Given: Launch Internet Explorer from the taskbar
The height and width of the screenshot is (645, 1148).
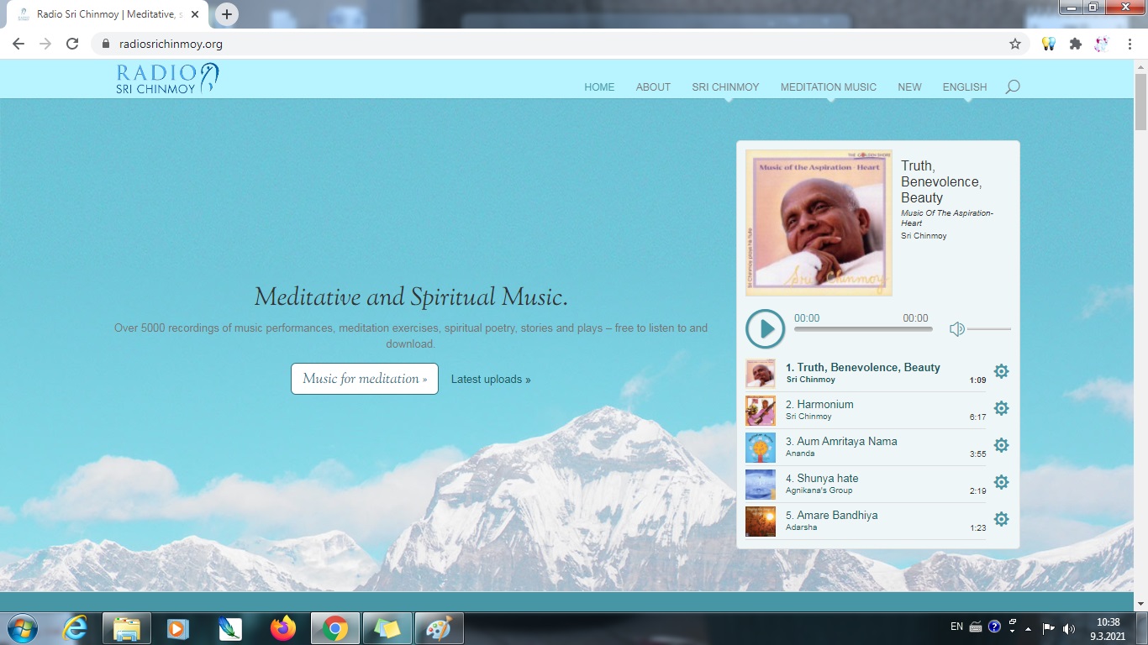Looking at the screenshot, I should [x=76, y=628].
